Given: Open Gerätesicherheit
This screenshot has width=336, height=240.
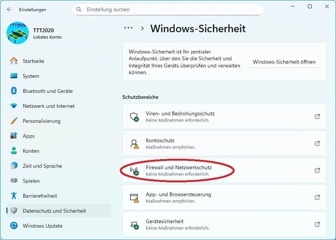Looking at the screenshot, I should (x=224, y=224).
